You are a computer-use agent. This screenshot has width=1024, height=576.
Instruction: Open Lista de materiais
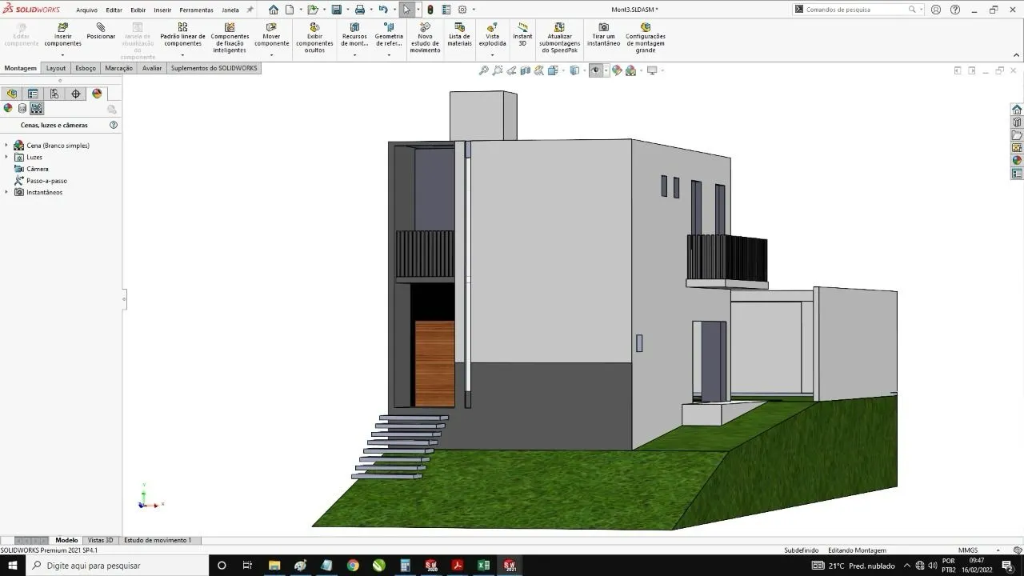coord(459,34)
